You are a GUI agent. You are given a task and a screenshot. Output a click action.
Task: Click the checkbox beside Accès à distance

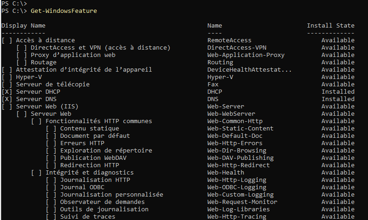[7, 40]
